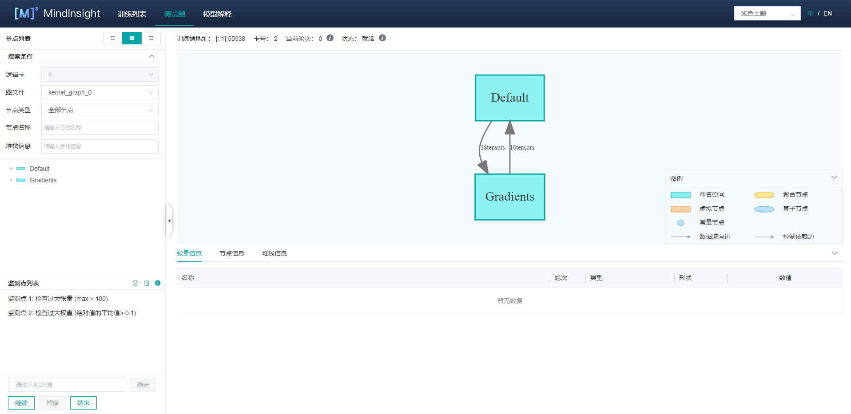Open the 模型解释 tab in navigation
The image size is (851, 414).
tap(217, 14)
